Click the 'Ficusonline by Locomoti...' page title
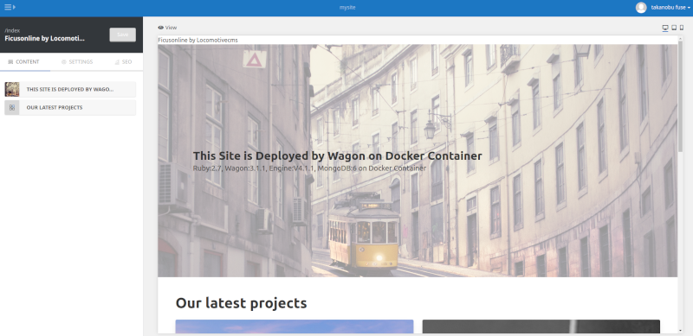The width and height of the screenshot is (693, 336). 45,38
